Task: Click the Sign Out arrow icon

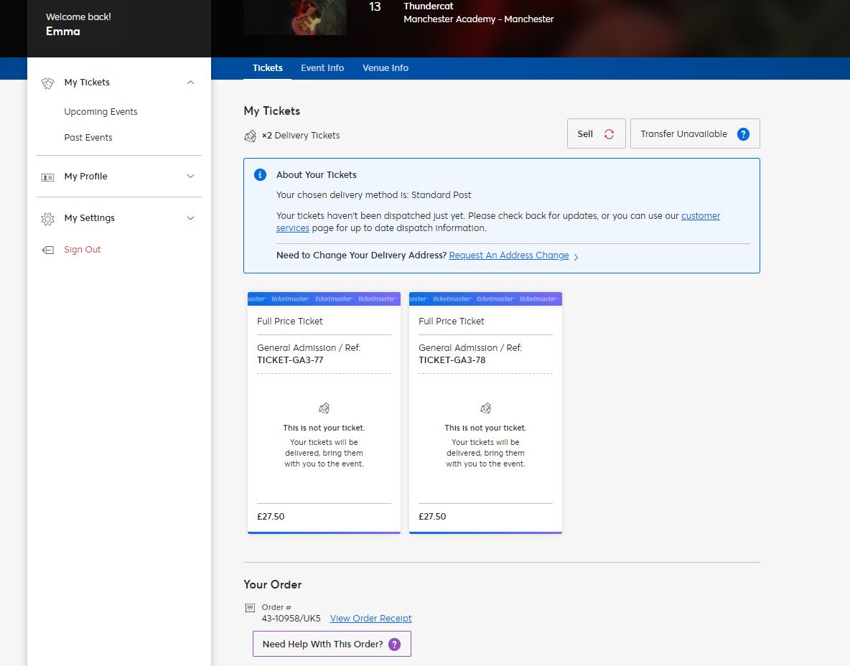Action: coord(47,250)
